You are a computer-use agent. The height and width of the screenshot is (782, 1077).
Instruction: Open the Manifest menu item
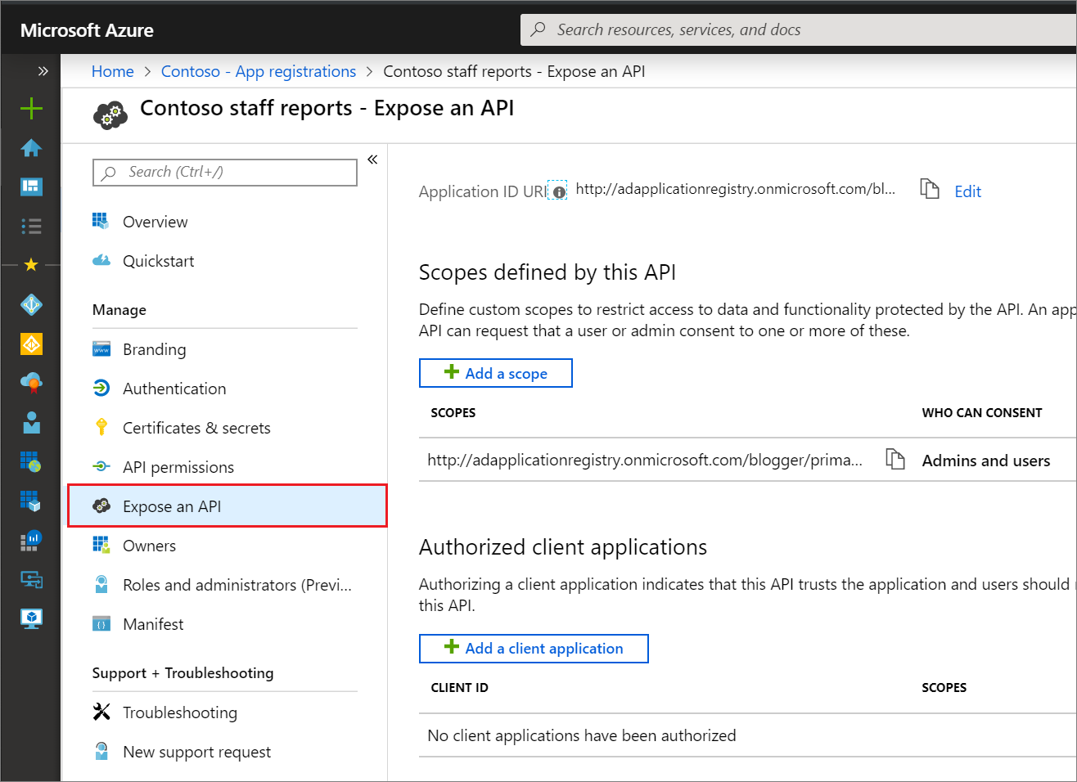[x=153, y=624]
